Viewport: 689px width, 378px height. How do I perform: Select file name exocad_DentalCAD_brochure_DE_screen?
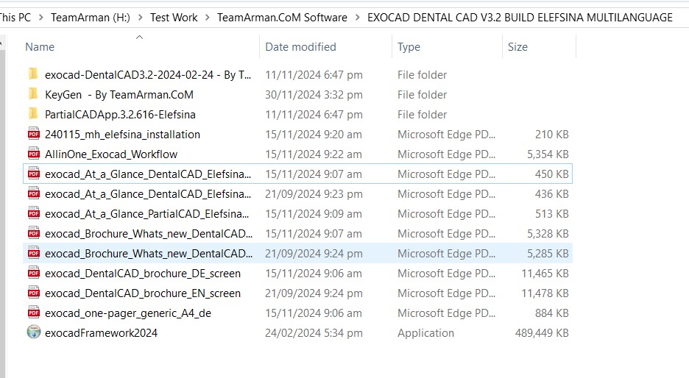click(x=143, y=274)
